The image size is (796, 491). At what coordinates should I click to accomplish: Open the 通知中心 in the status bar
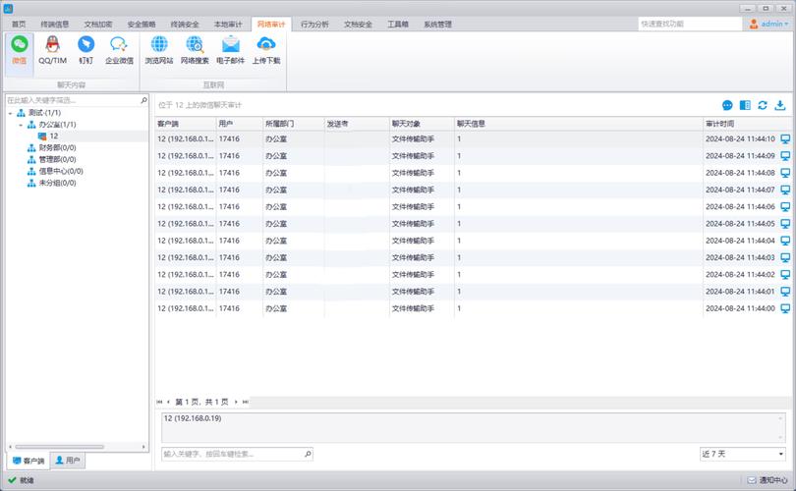[768, 480]
